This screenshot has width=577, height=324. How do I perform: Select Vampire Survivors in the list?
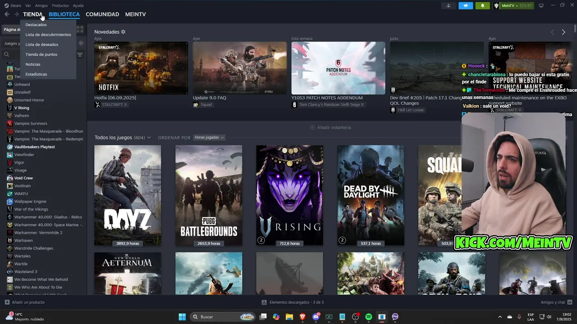pyautogui.click(x=31, y=123)
